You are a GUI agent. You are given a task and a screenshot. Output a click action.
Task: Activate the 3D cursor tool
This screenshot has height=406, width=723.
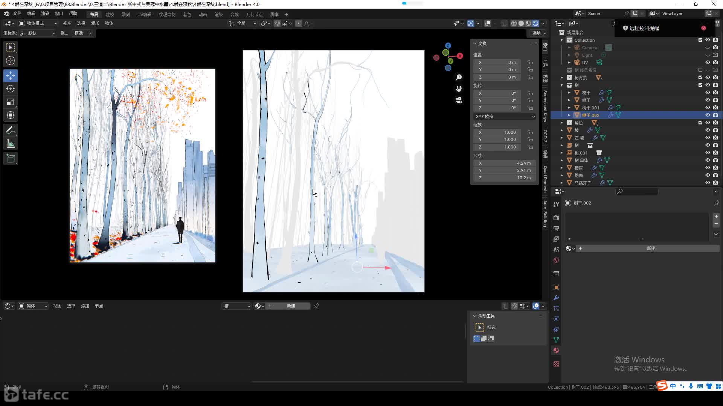(11, 61)
